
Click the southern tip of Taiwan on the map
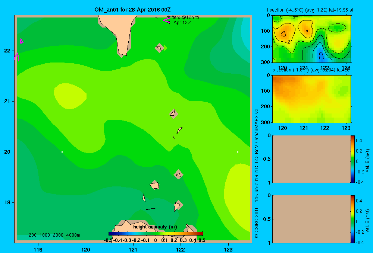[x=123, y=54]
